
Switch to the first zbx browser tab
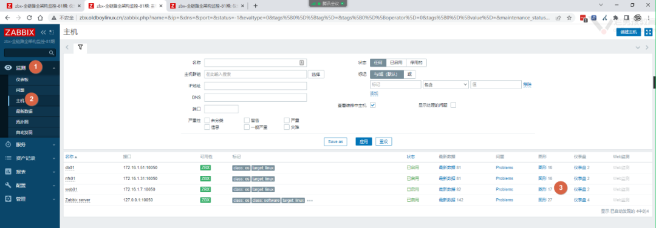(x=43, y=6)
